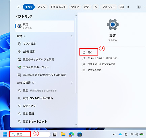Switch to the 人 filter tab

pos(96,7)
